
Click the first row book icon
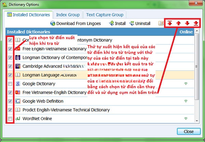click(x=18, y=40)
